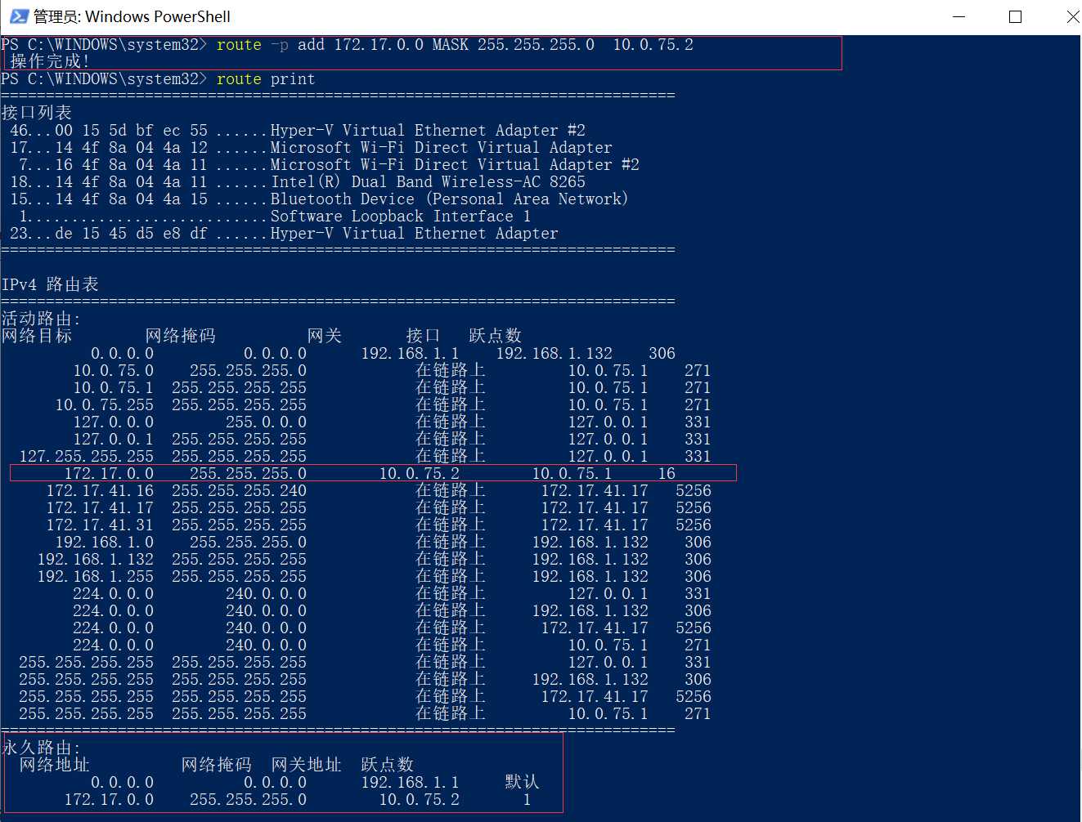
Task: Click the 网络掩码 header in active routes
Action: pyautogui.click(x=181, y=336)
